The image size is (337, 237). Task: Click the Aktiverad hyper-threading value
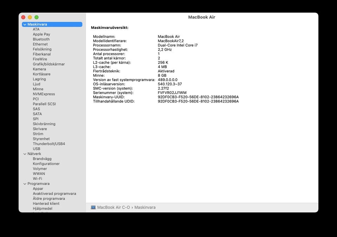(166, 71)
